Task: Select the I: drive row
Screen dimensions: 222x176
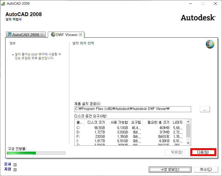Action: coord(130,141)
